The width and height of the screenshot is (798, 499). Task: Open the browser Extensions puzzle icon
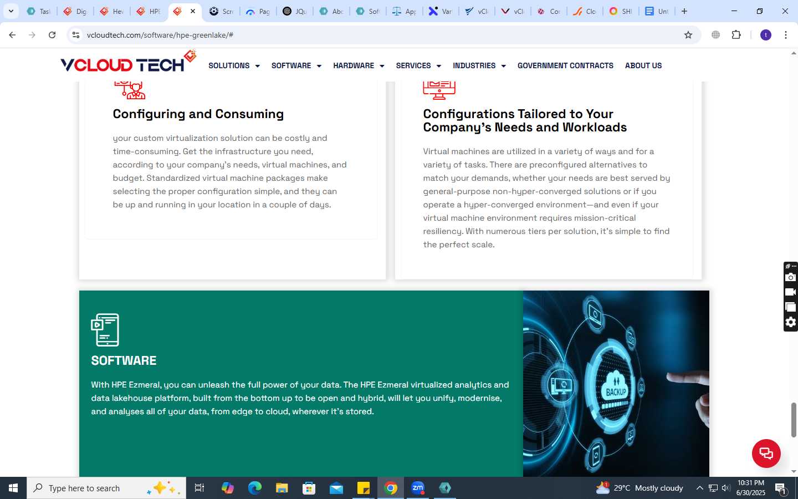pyautogui.click(x=736, y=35)
